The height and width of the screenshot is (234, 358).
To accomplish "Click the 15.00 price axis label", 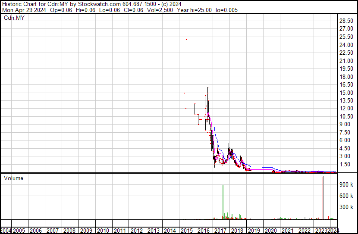I will (346, 93).
